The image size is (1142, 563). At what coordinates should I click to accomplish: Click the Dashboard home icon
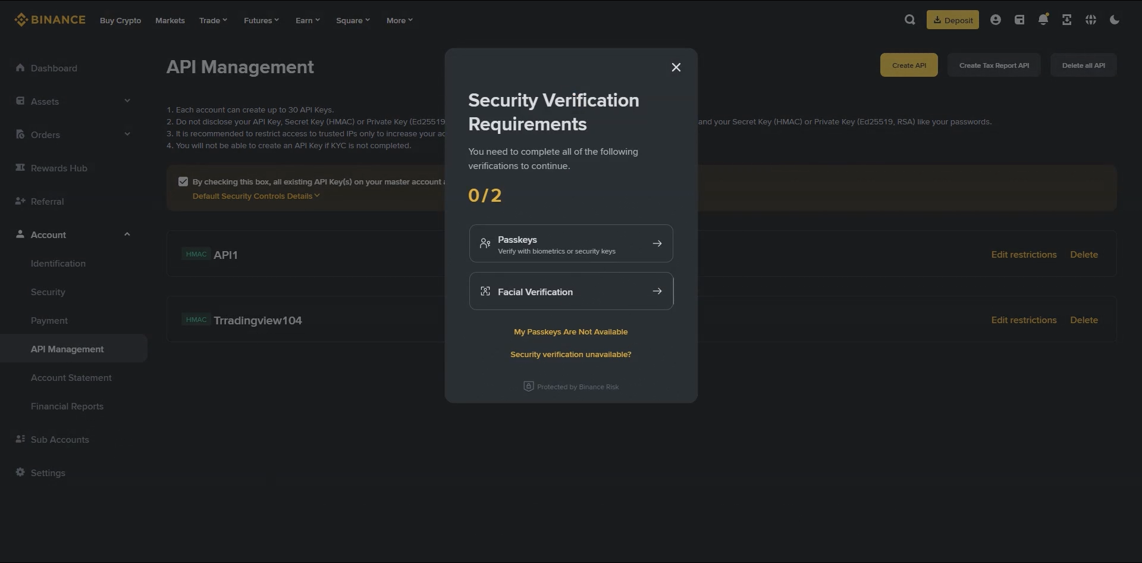pos(20,68)
